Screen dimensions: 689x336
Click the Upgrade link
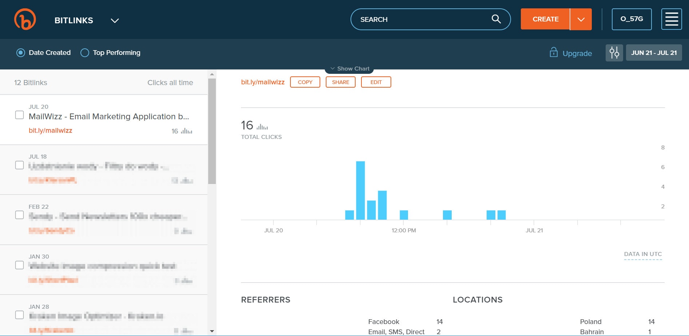click(577, 53)
